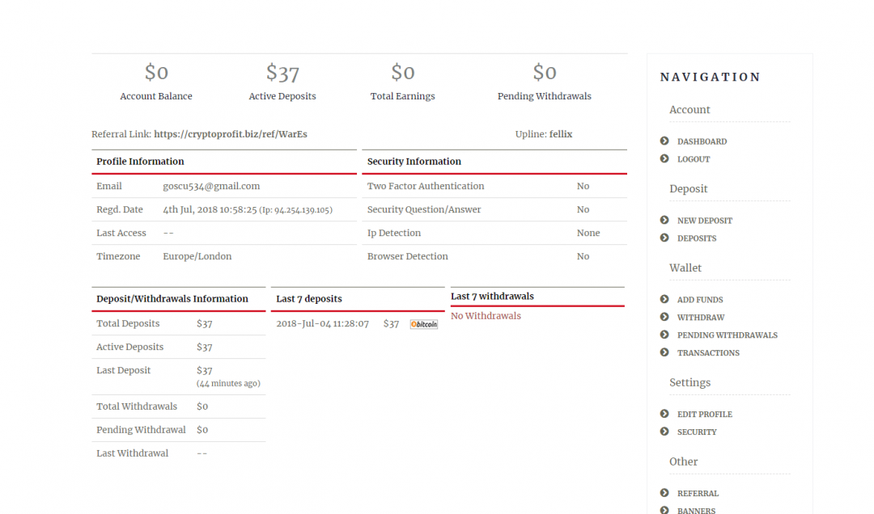
Task: Open Security settings in navigation
Action: pos(696,432)
